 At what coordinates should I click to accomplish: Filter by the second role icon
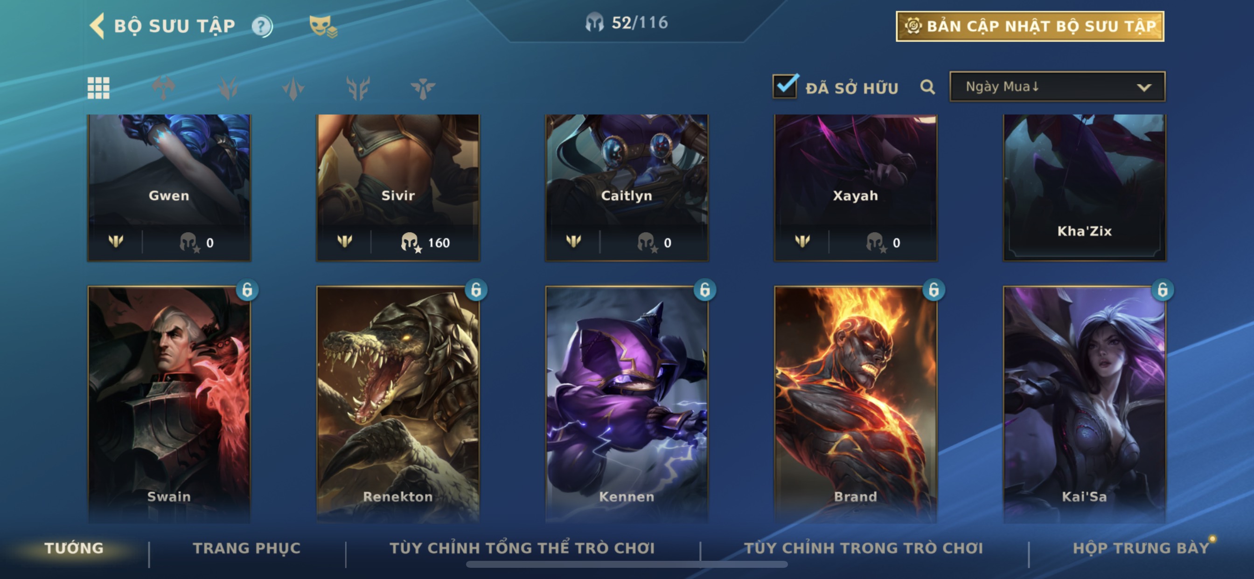coord(228,88)
